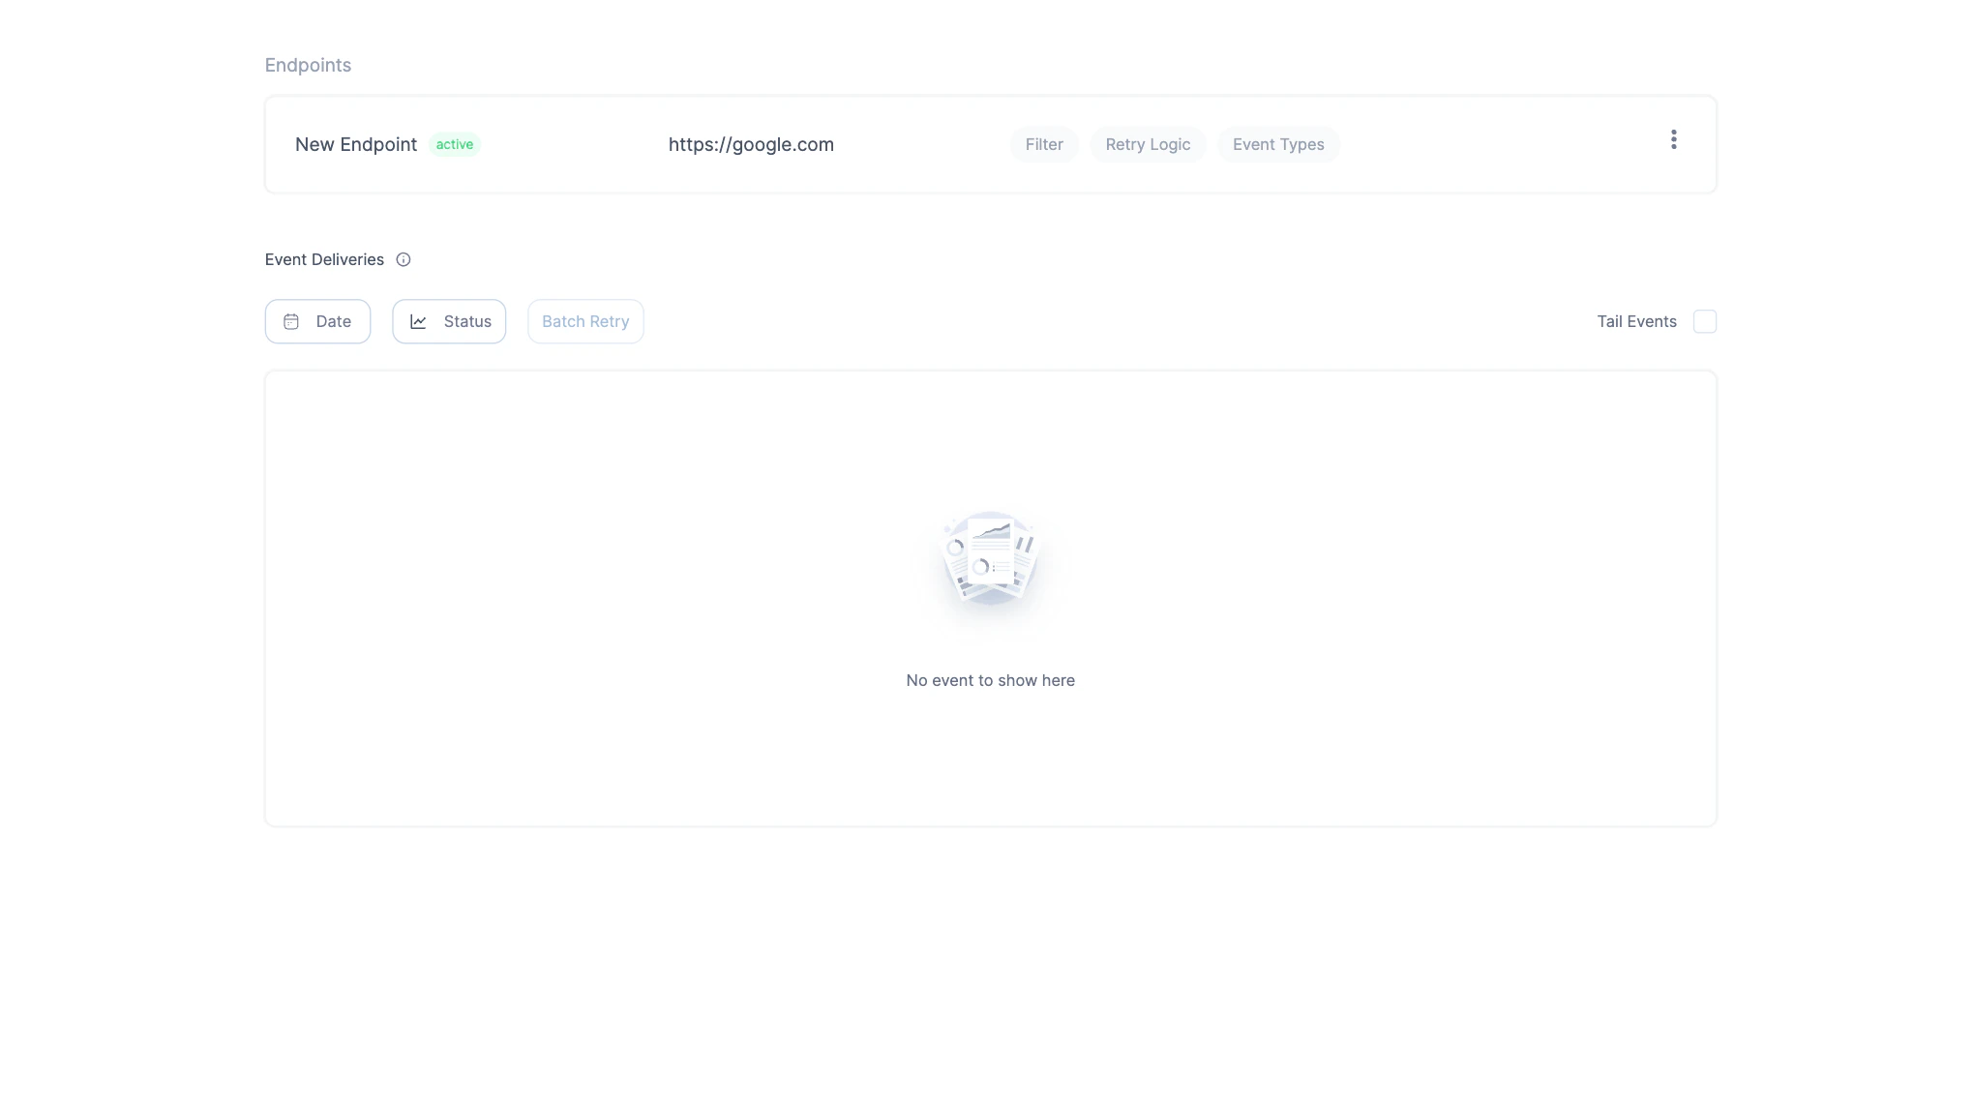Click the Tail Events checkbox control
The width and height of the screenshot is (1974, 1101).
1705,320
